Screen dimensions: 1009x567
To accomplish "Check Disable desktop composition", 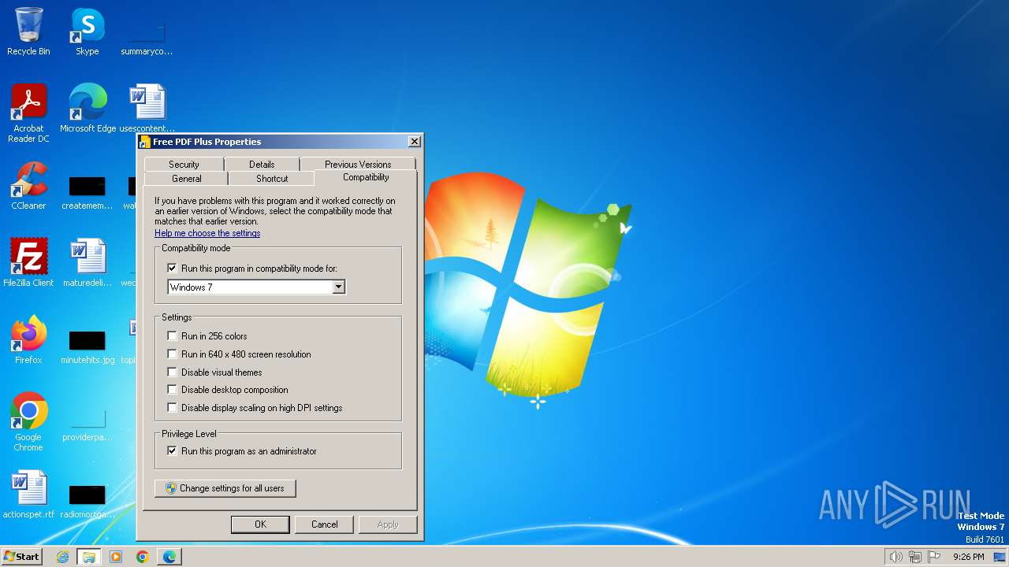I will 172,390.
